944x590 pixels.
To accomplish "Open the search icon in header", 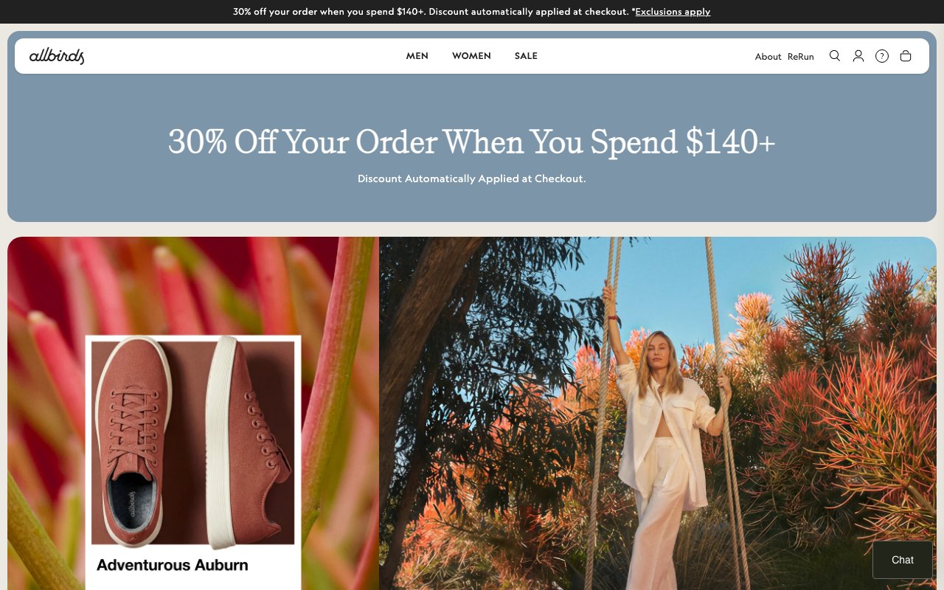I will coord(835,56).
